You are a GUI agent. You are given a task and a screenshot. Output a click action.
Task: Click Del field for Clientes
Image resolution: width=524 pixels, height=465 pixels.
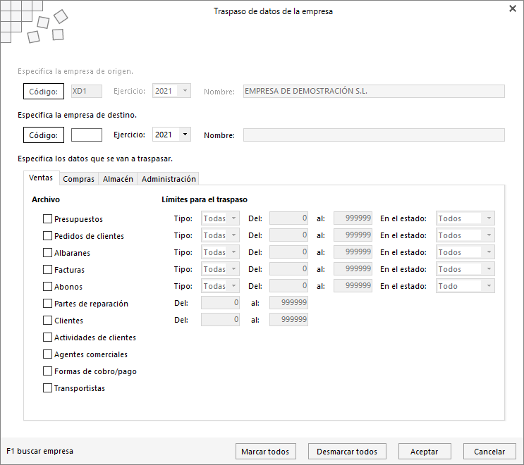220,320
